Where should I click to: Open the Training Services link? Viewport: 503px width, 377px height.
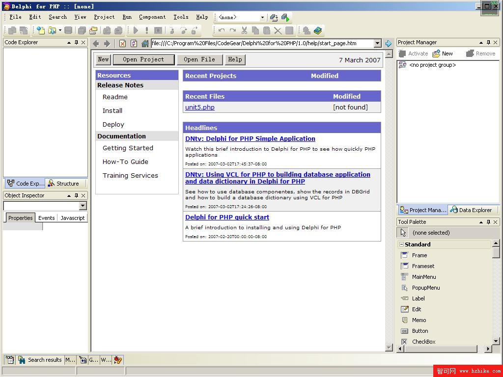130,175
